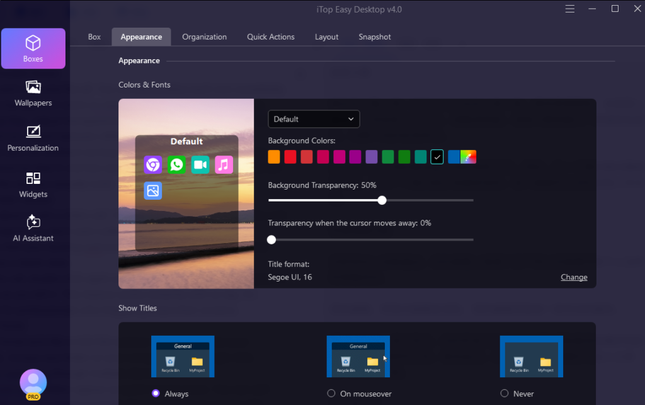Click the Change title format link
Screen dimensions: 645x405
click(x=574, y=277)
